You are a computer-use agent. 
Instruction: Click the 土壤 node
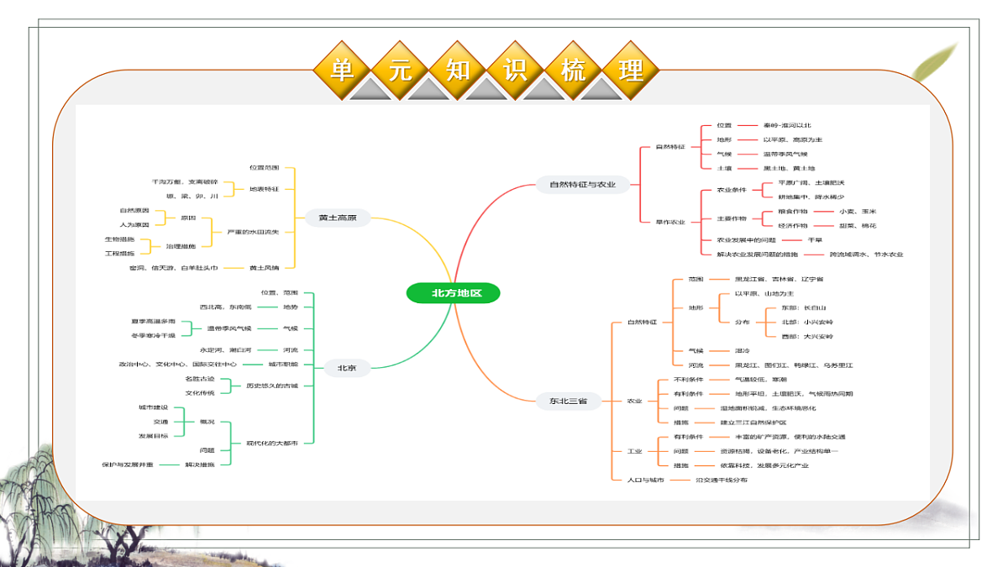(724, 168)
